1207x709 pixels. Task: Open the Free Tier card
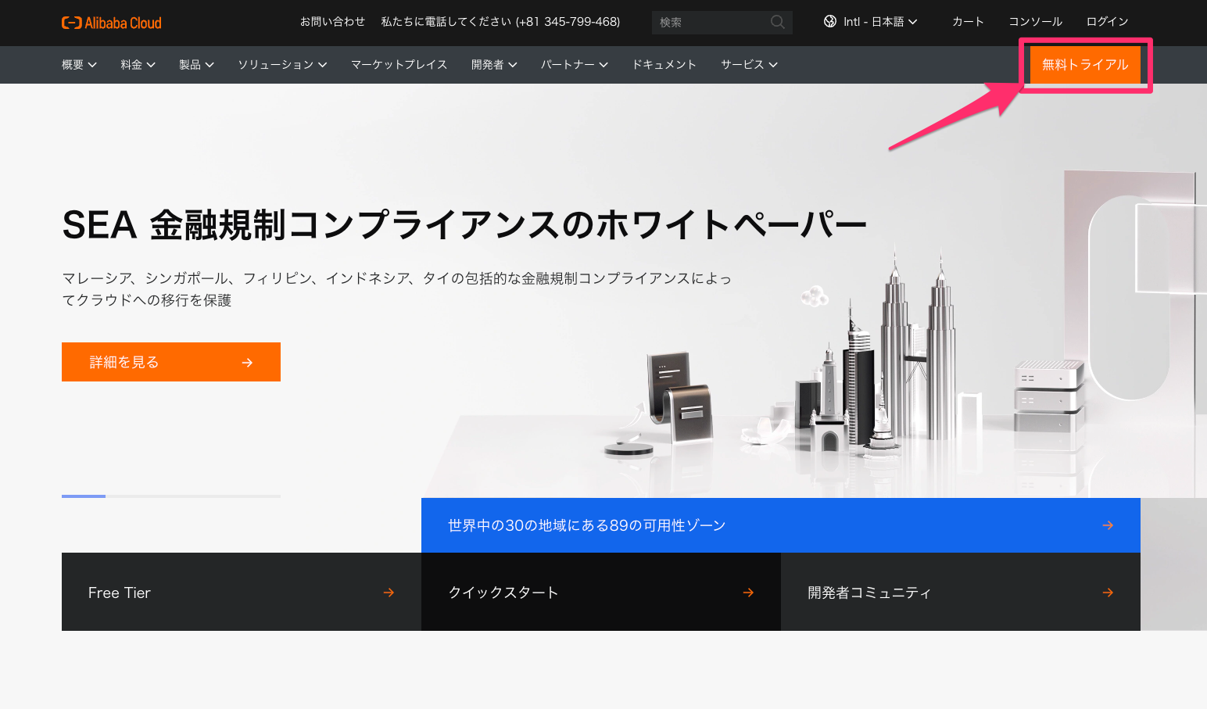pyautogui.click(x=242, y=592)
